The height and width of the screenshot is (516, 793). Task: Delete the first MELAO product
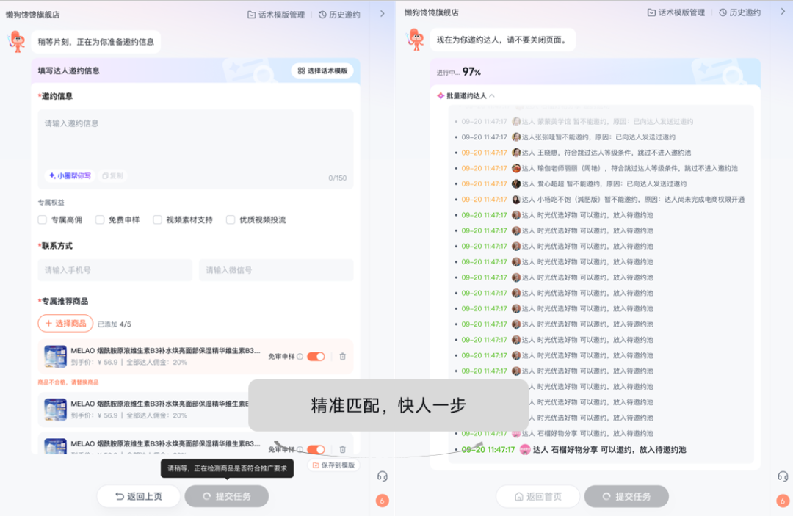(342, 357)
